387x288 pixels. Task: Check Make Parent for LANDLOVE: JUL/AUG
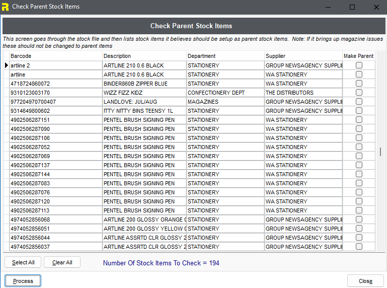coord(359,102)
